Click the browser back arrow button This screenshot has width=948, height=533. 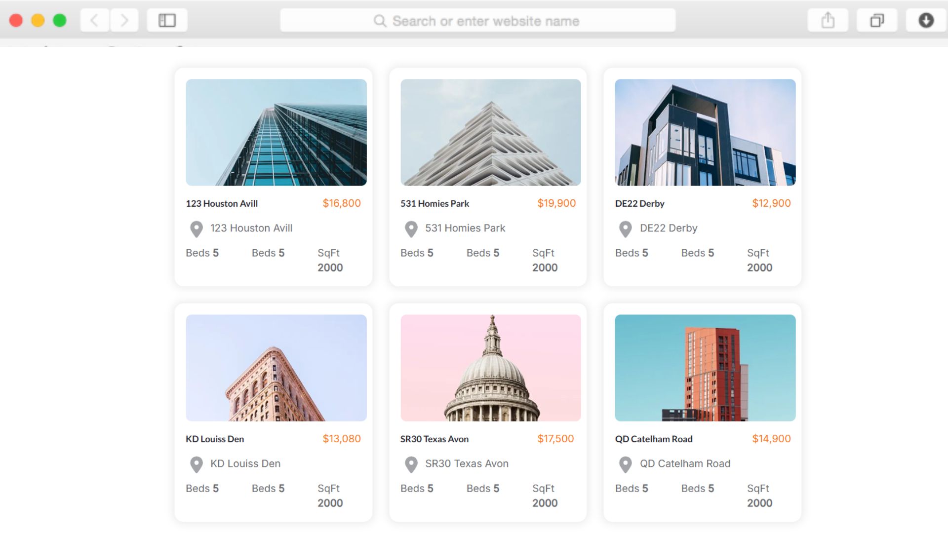(x=94, y=20)
